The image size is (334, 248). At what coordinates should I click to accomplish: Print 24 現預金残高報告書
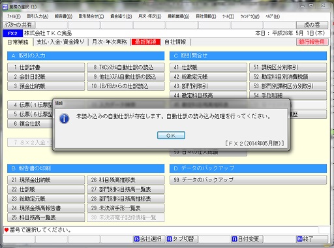46,208
